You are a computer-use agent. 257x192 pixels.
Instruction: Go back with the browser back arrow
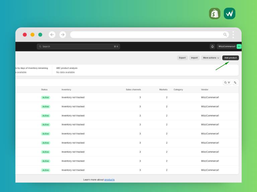[52, 35]
